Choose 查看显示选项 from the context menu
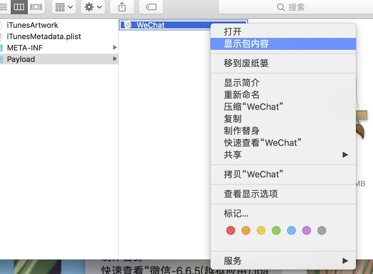The image size is (373, 274). [283, 194]
